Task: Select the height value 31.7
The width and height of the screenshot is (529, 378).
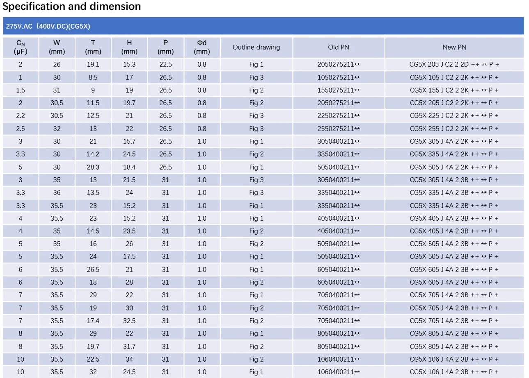Action: coord(129,346)
